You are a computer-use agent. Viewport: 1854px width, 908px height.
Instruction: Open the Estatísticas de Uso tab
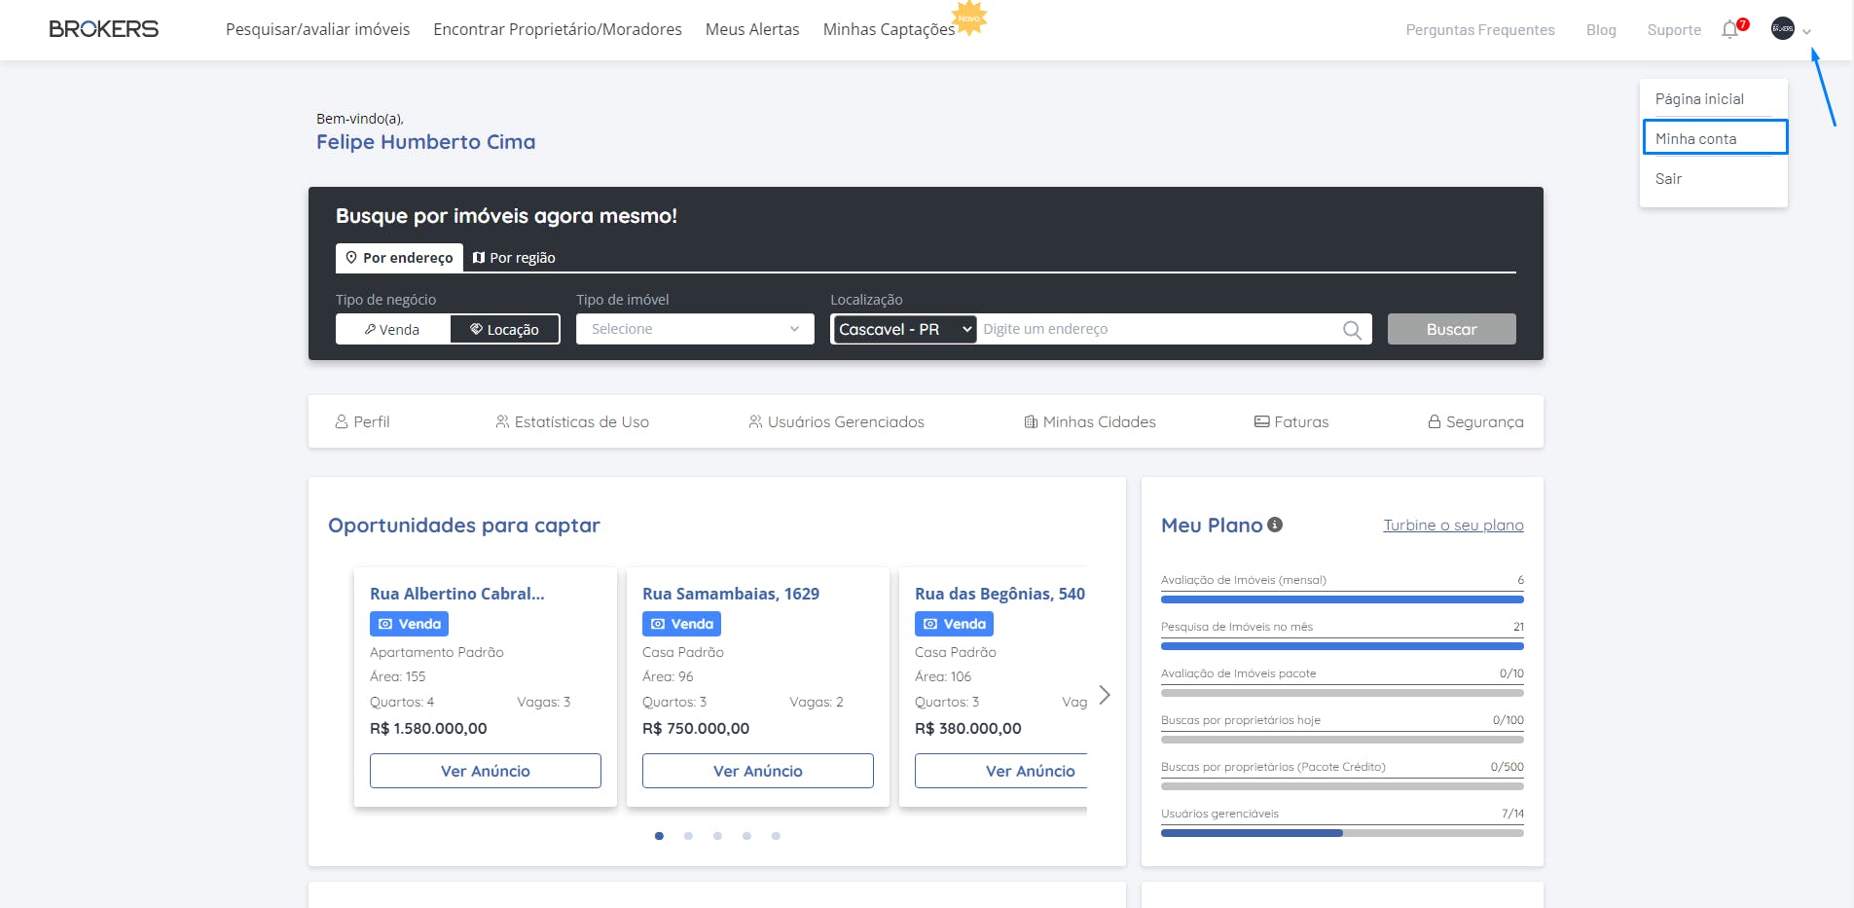click(x=572, y=421)
